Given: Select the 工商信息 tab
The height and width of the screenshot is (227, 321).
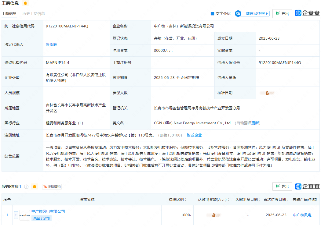Looking at the screenshot, I should tap(9, 14).
